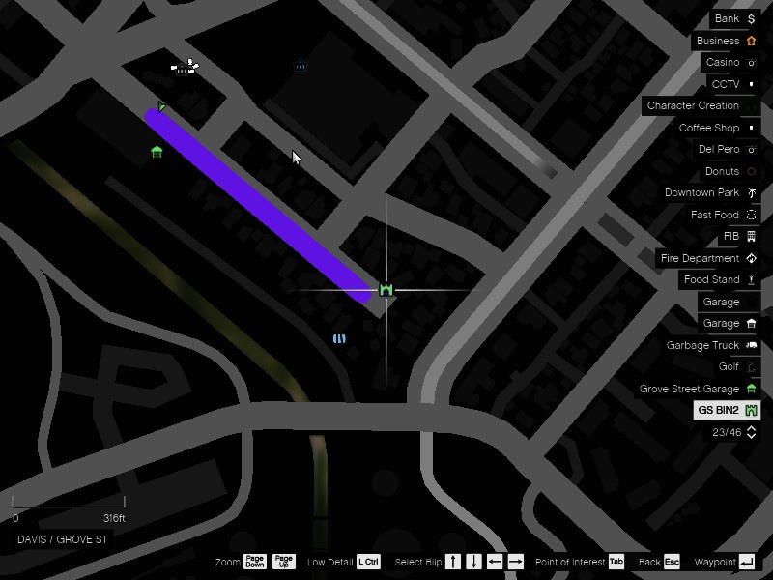Click the Page Up zoom key
The height and width of the screenshot is (580, 773).
point(283,562)
